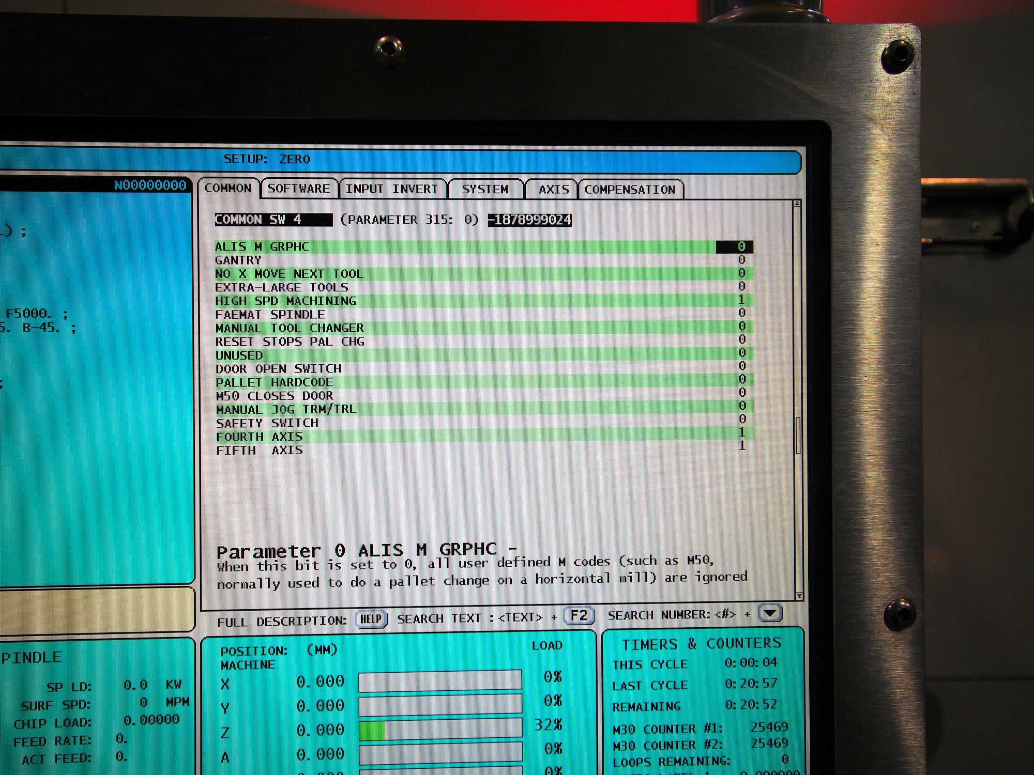The image size is (1034, 775).
Task: Select the MANUAL TOOL CHANGER parameter row
Action: 290,328
